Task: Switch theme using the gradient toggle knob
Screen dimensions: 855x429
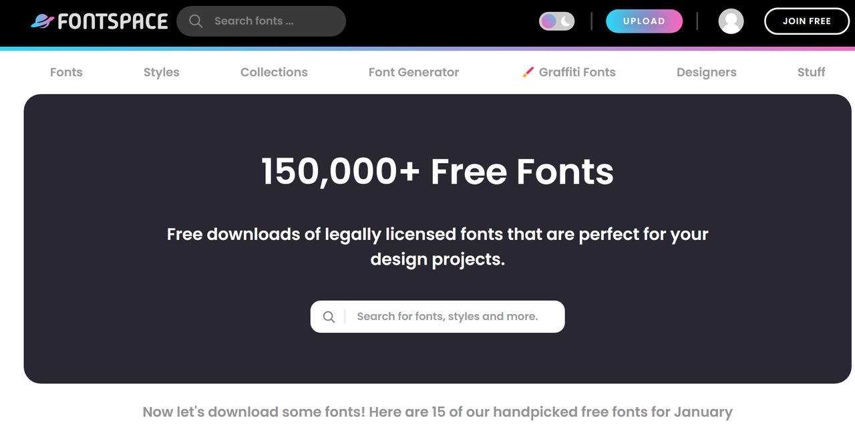Action: pyautogui.click(x=548, y=21)
